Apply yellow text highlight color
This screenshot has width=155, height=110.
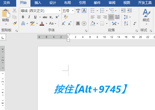(x=32, y=23)
